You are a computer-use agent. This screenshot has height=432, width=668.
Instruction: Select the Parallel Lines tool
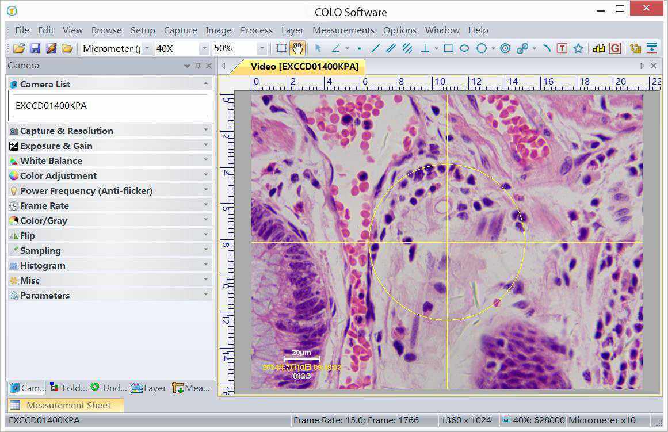pos(391,48)
